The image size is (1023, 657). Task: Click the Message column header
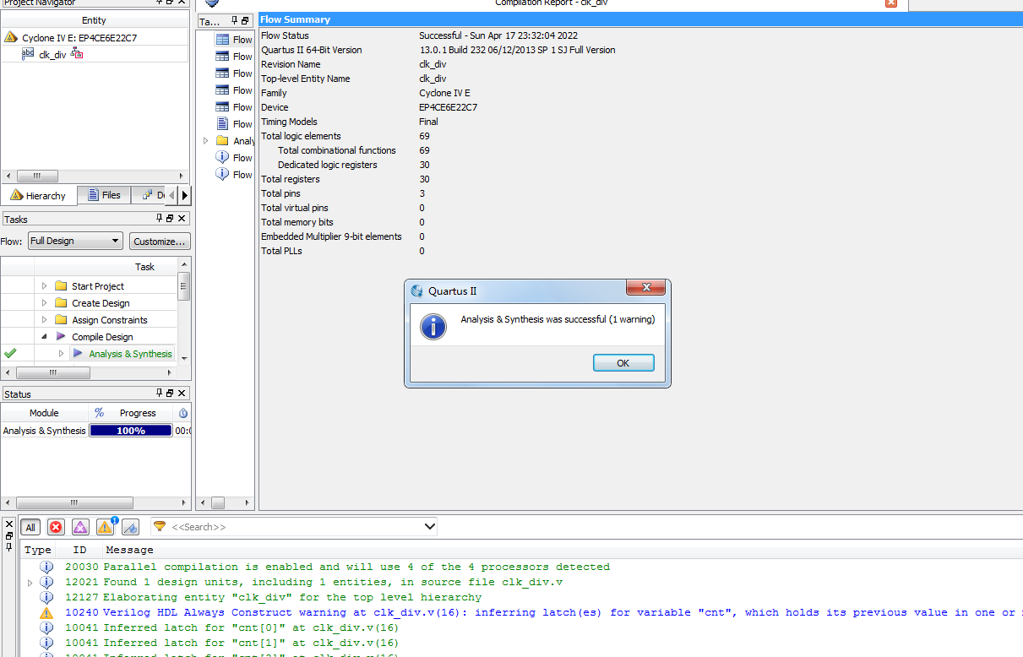click(x=129, y=550)
